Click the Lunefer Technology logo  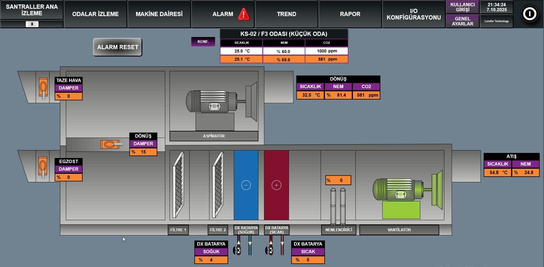[x=497, y=21]
